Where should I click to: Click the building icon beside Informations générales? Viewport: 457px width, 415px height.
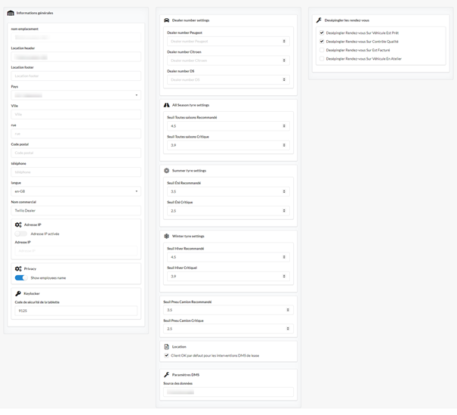pyautogui.click(x=11, y=13)
